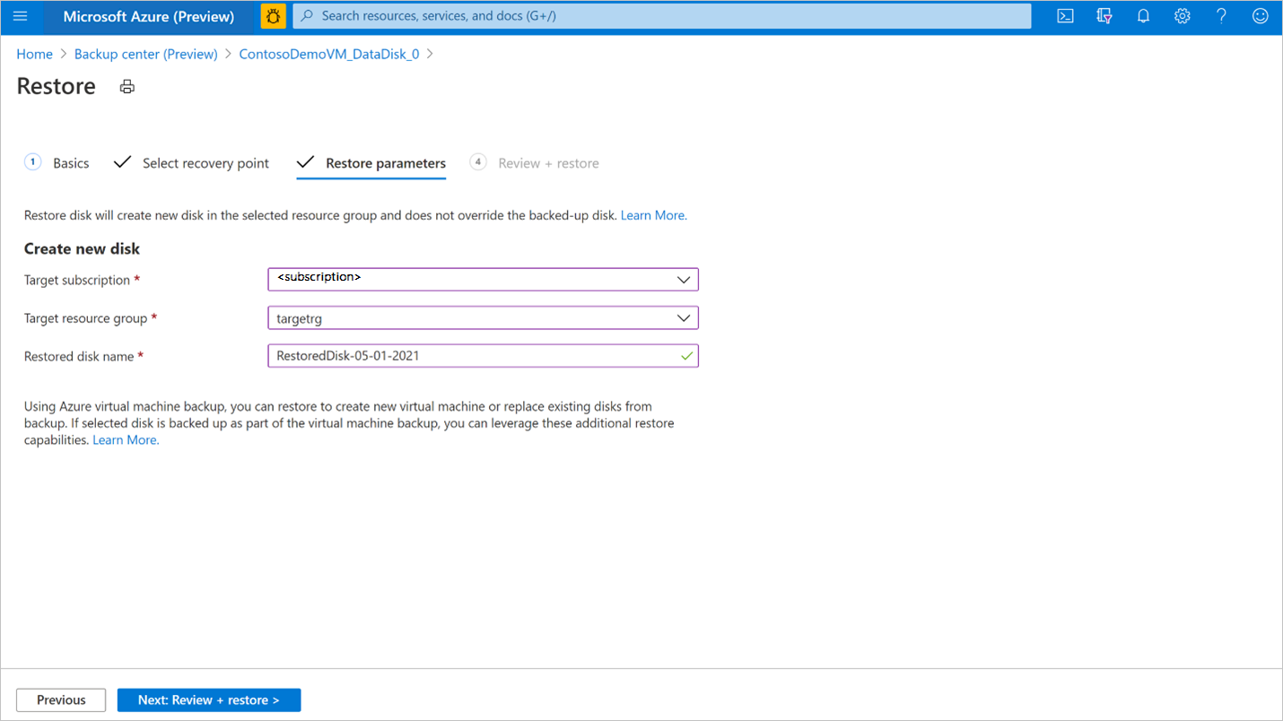
Task: Click the Create new disk heading
Action: [82, 248]
